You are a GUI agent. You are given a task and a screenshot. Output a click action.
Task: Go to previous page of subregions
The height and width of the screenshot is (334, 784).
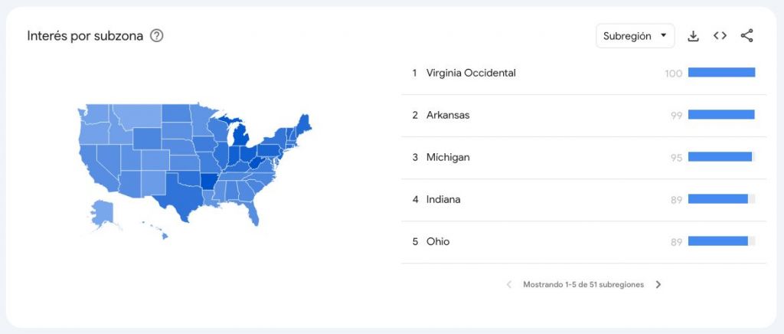(509, 284)
